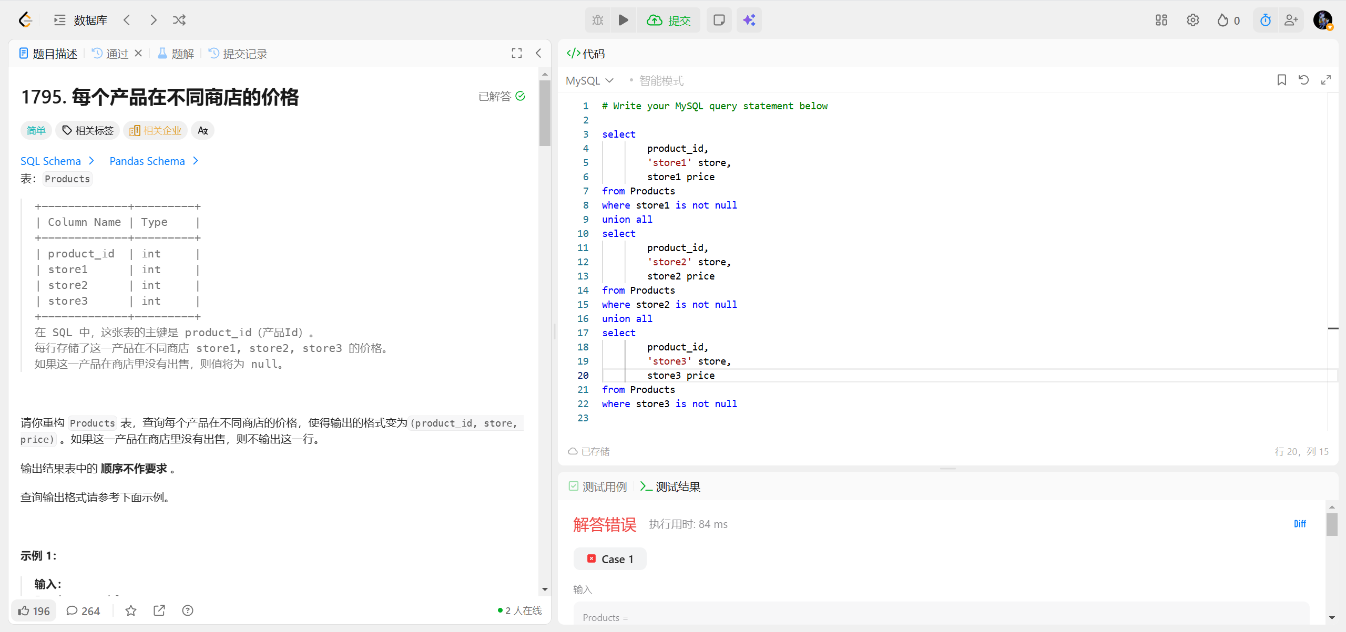Switch to the 测试用例 tab
Image resolution: width=1346 pixels, height=632 pixels.
click(x=598, y=486)
